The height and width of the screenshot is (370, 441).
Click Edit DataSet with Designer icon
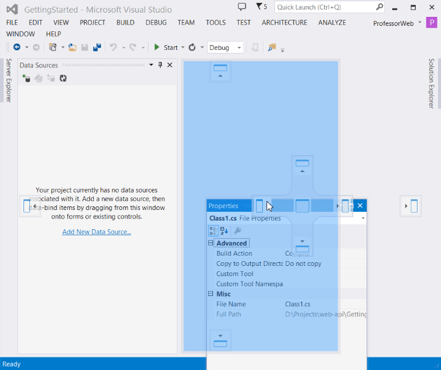click(x=39, y=78)
